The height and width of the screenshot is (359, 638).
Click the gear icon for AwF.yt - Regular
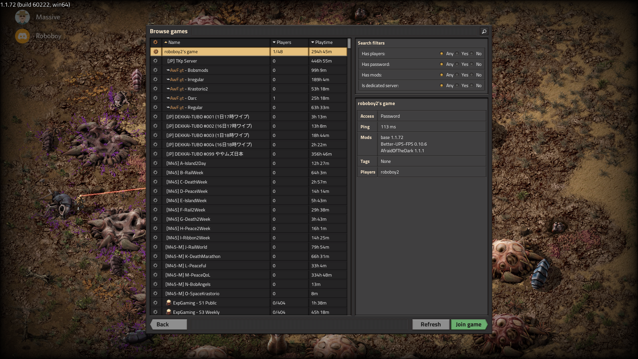[x=156, y=107]
